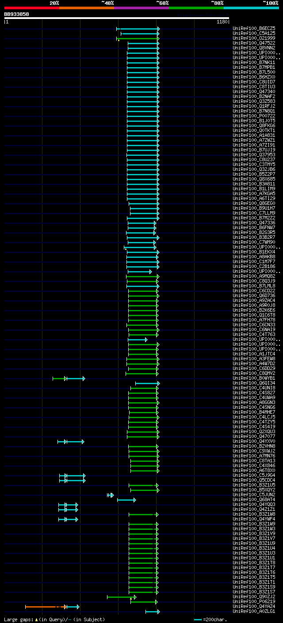Click hit label UniRef100_Q8FKG6

(x=254, y=125)
